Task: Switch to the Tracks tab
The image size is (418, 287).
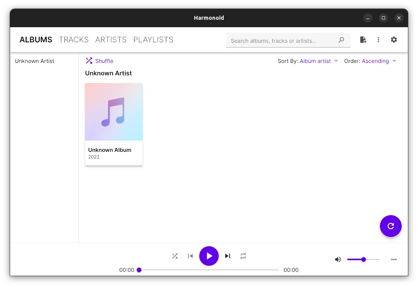Action: click(74, 40)
